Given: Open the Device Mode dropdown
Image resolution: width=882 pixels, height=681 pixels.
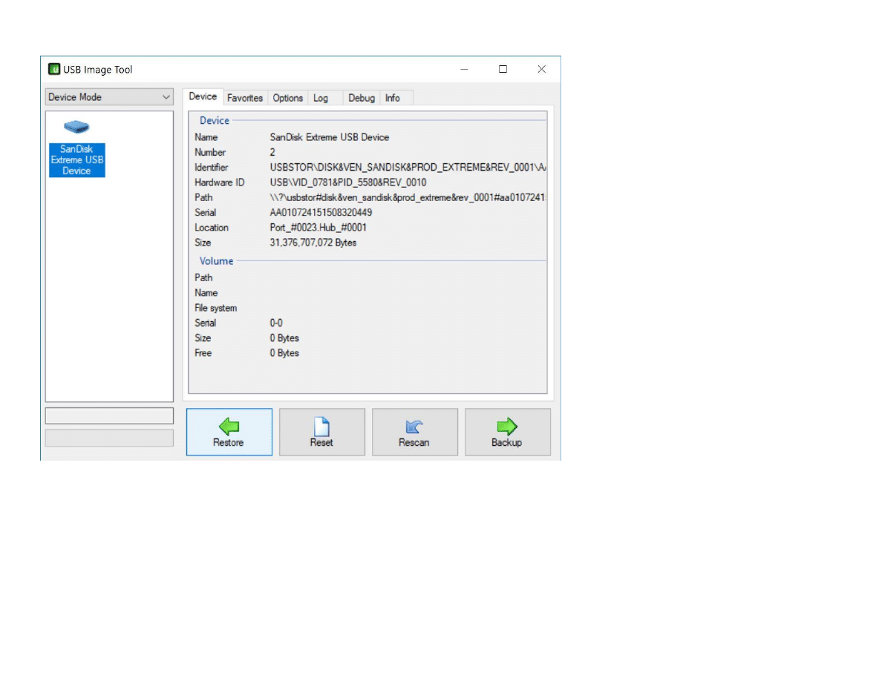Looking at the screenshot, I should 109,97.
